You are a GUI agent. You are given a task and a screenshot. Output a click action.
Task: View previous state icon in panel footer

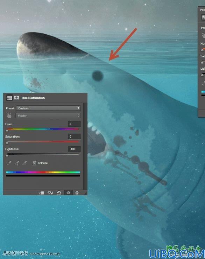pyautogui.click(x=50, y=192)
